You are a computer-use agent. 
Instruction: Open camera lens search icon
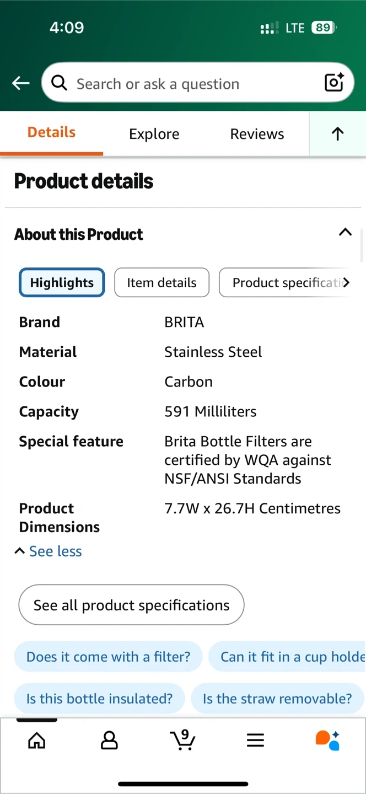[x=334, y=83]
